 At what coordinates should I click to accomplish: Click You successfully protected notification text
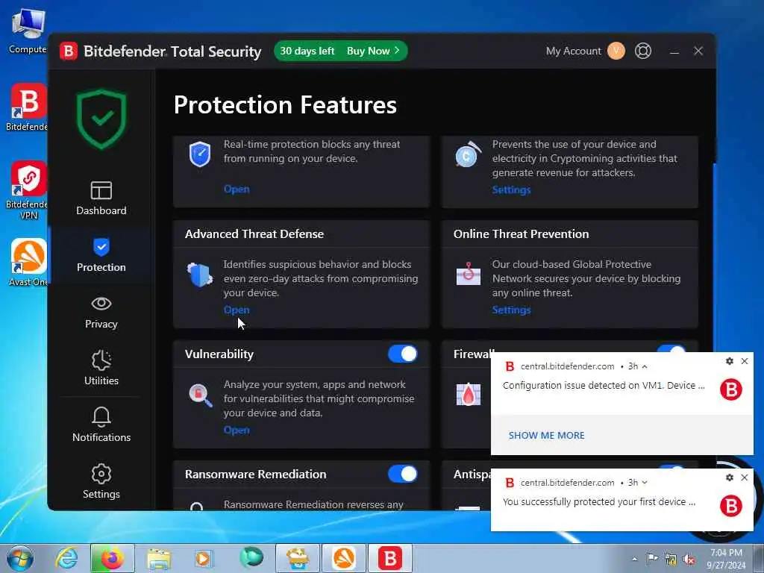pos(599,502)
